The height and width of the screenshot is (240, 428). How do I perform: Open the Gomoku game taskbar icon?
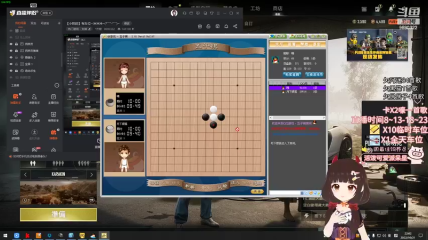tap(104, 235)
